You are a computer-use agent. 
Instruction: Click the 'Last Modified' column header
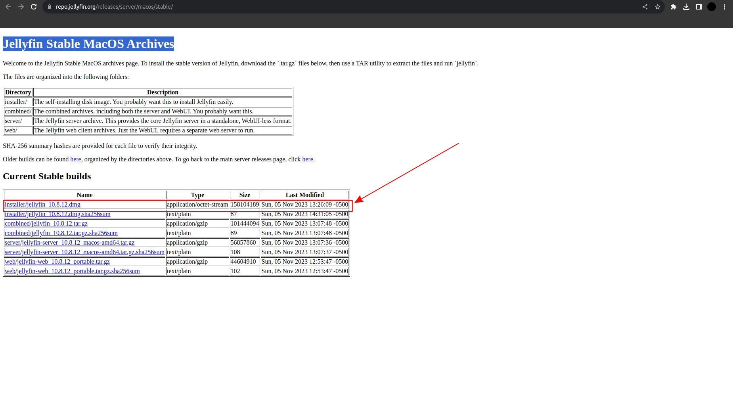(x=305, y=195)
